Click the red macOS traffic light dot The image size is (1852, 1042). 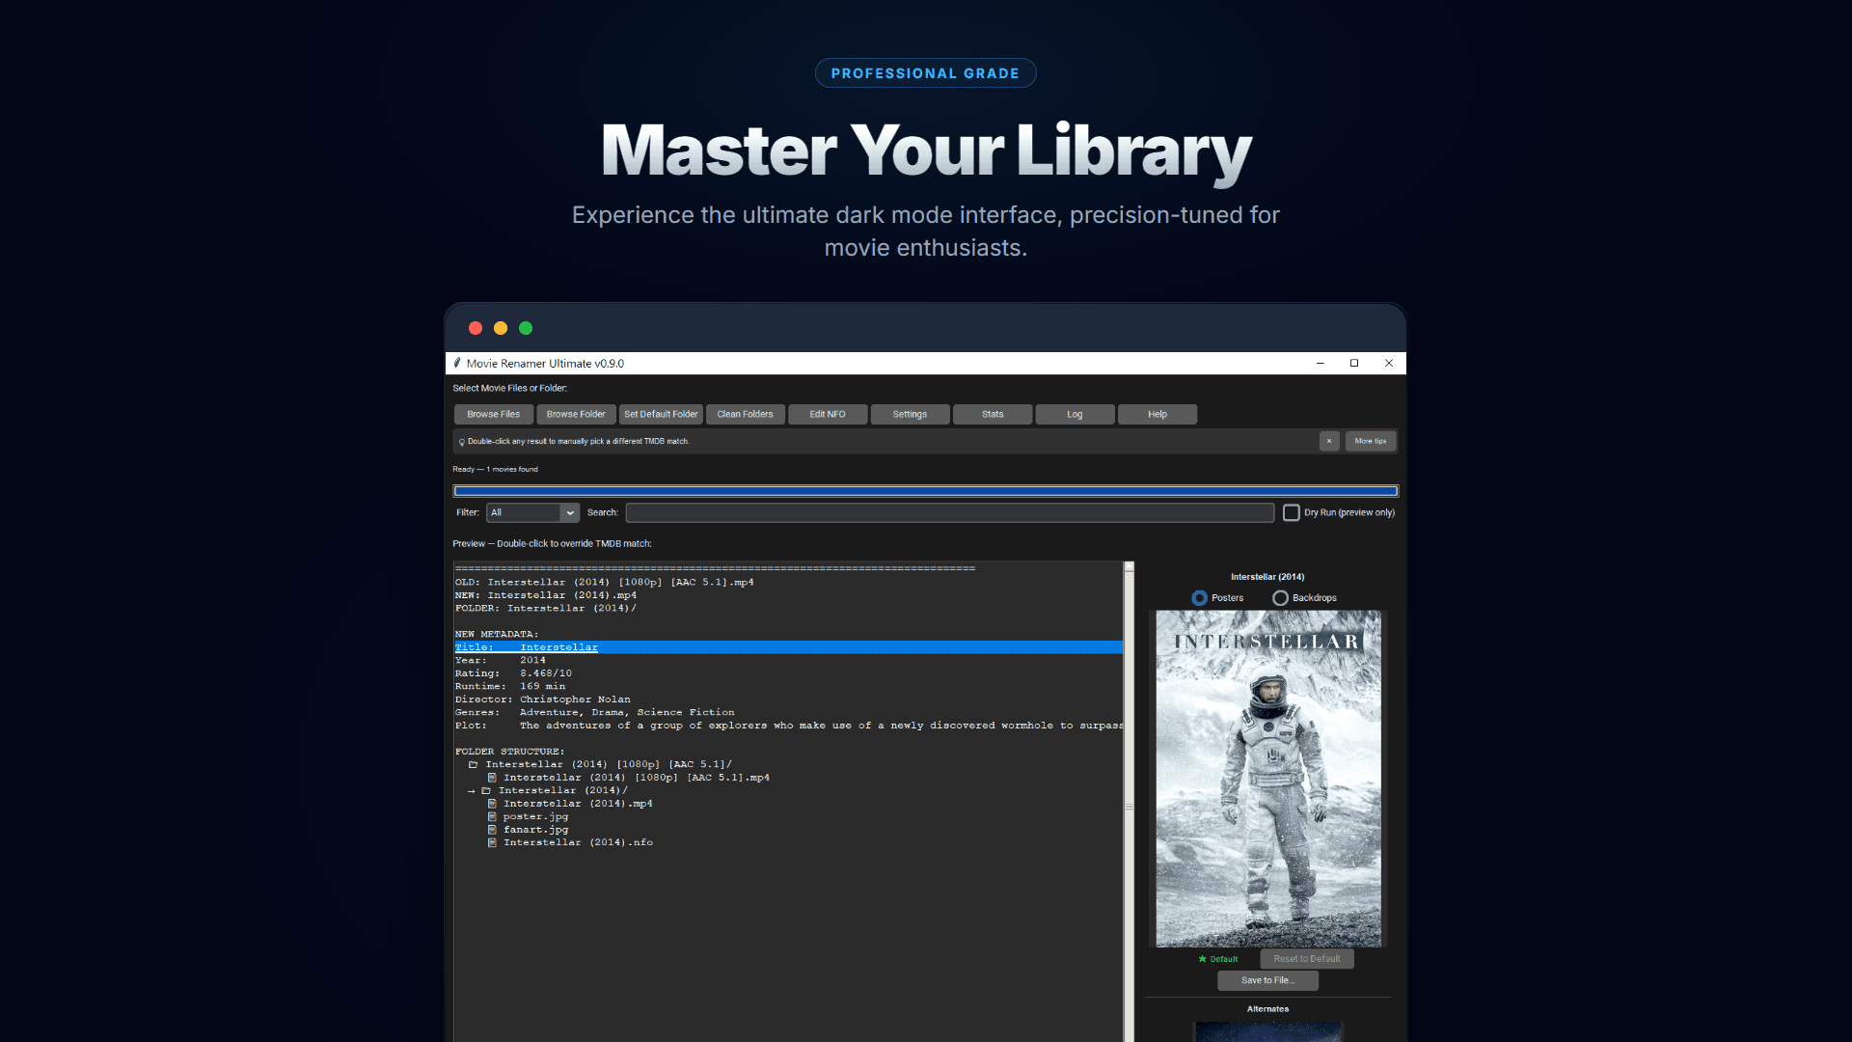coord(476,328)
